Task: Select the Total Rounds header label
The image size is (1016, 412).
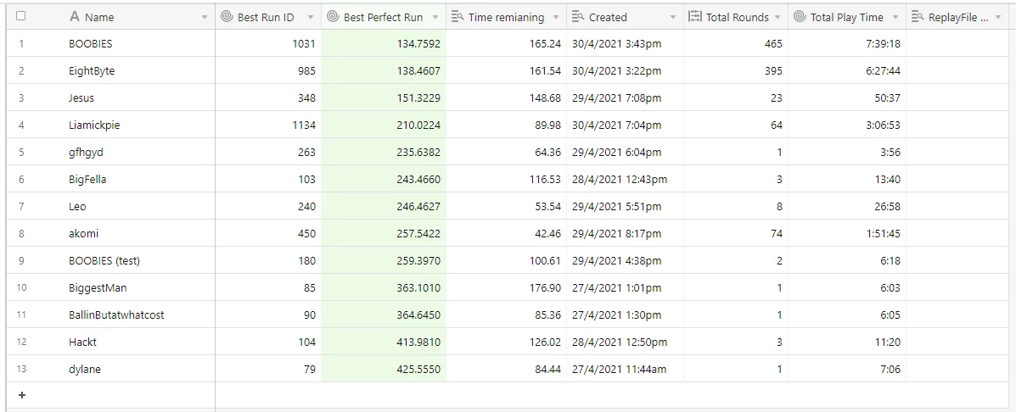Action: point(738,18)
